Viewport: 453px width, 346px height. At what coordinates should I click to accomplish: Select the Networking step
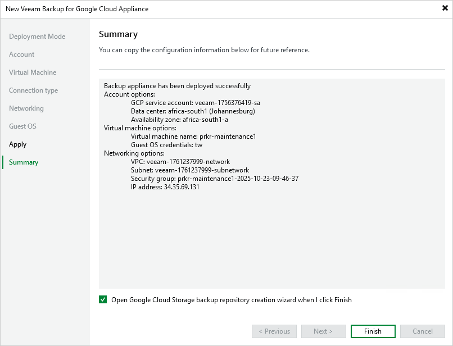(26, 108)
